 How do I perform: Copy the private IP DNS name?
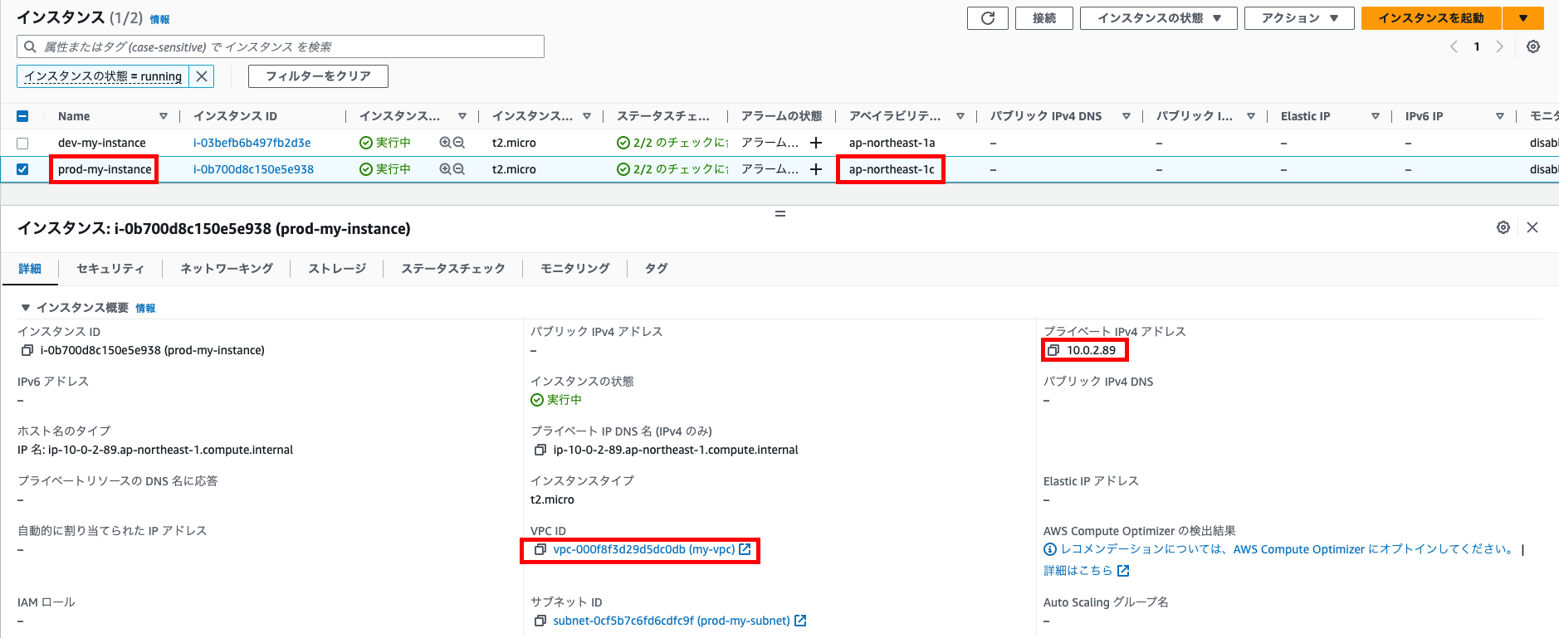click(x=540, y=450)
